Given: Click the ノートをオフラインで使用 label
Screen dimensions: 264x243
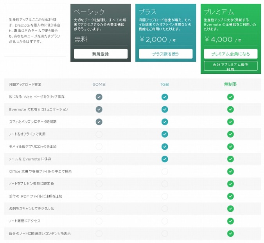Looking at the screenshot, I should tap(27, 134).
